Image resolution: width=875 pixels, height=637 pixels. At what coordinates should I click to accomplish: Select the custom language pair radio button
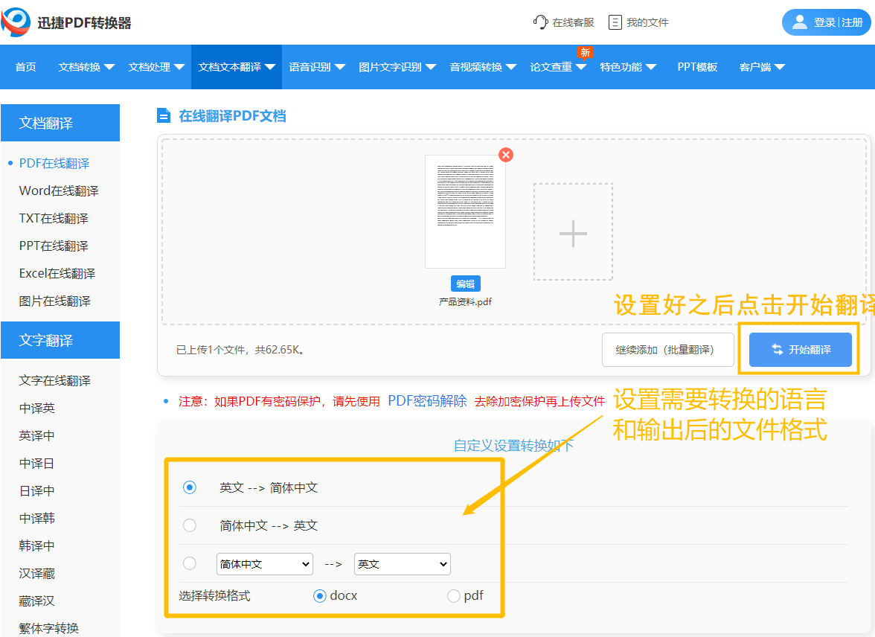(190, 563)
